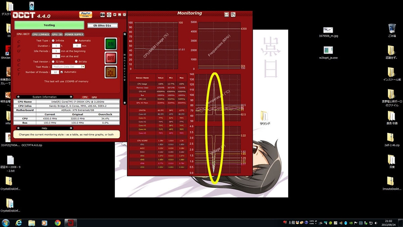403x227 pixels.
Task: Click the idle minutes at the beginning field
Action: click(x=56, y=51)
